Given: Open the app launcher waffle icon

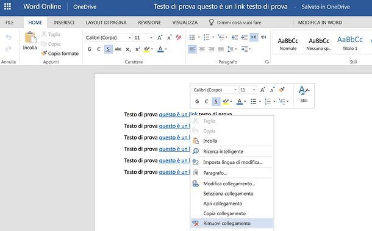Looking at the screenshot, I should tap(7, 7).
